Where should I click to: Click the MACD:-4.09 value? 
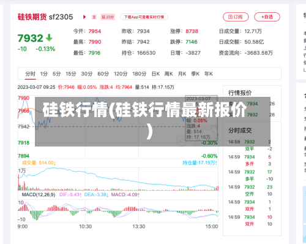tap(125, 194)
